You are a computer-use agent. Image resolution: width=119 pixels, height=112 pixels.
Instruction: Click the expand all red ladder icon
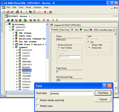click(48, 20)
